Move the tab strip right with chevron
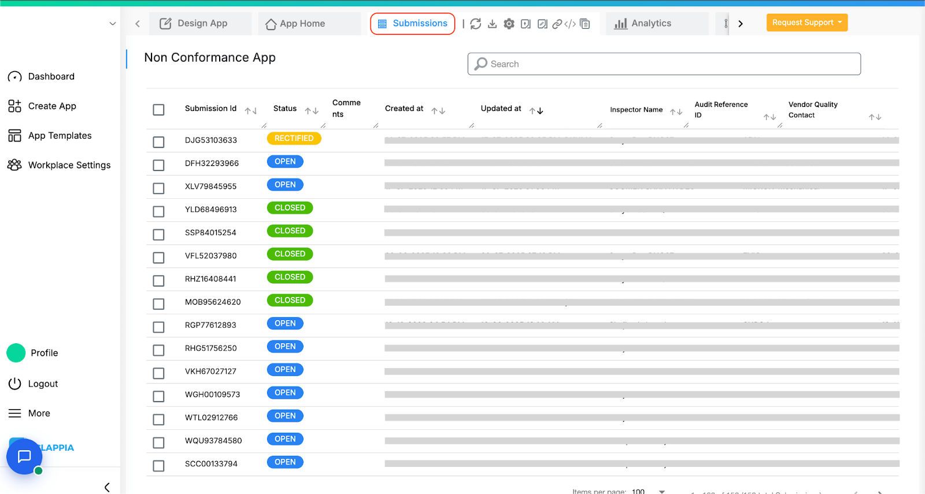The width and height of the screenshot is (925, 494). (x=741, y=24)
